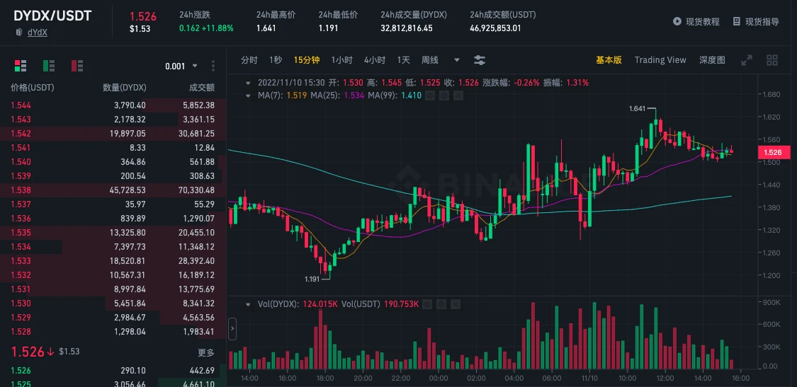This screenshot has width=797, height=387.
Task: Open the dYdX project link
Action: point(38,33)
